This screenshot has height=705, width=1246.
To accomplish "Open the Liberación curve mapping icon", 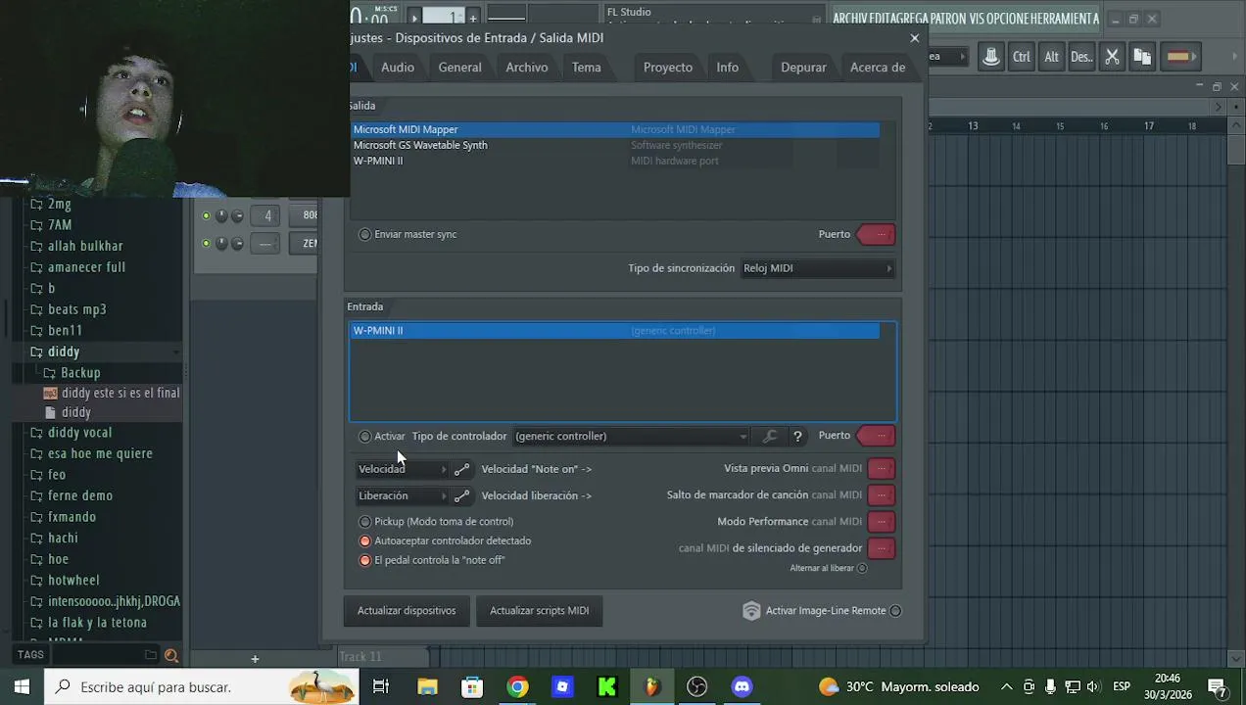I will [461, 496].
